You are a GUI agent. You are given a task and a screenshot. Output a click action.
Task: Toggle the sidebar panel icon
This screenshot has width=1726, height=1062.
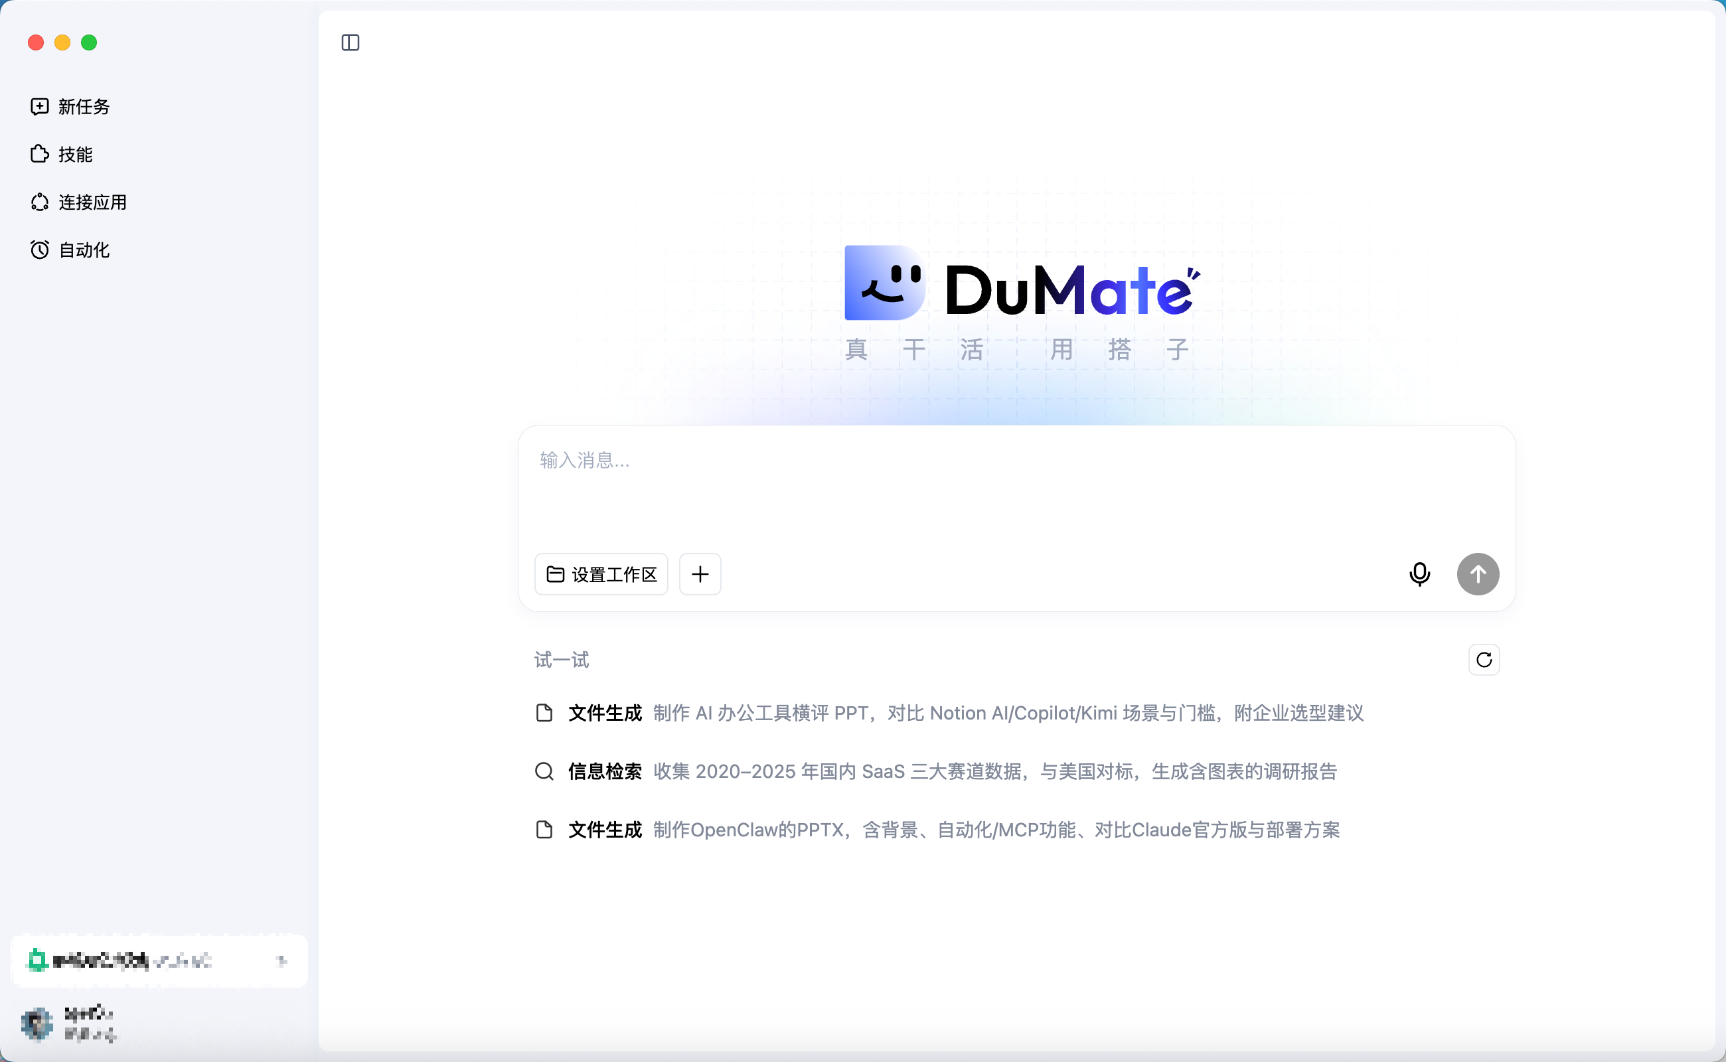pos(350,43)
